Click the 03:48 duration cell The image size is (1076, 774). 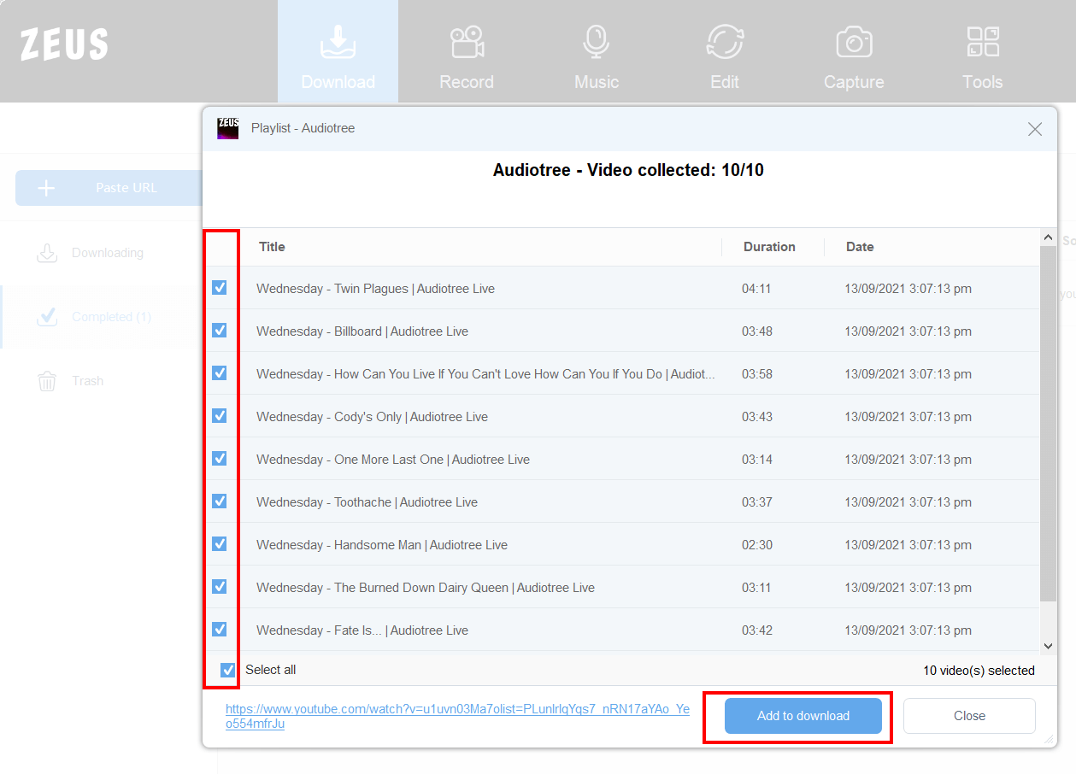[756, 331]
